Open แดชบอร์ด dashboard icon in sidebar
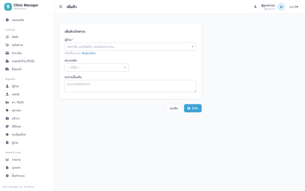 [7, 20]
